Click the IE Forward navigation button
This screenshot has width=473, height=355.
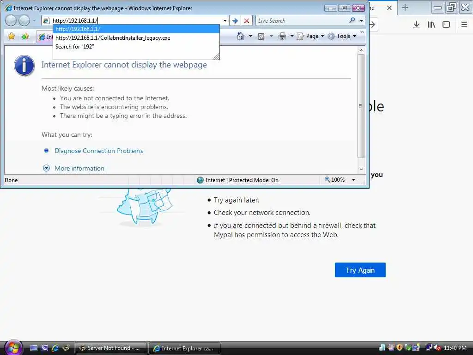pyautogui.click(x=24, y=20)
